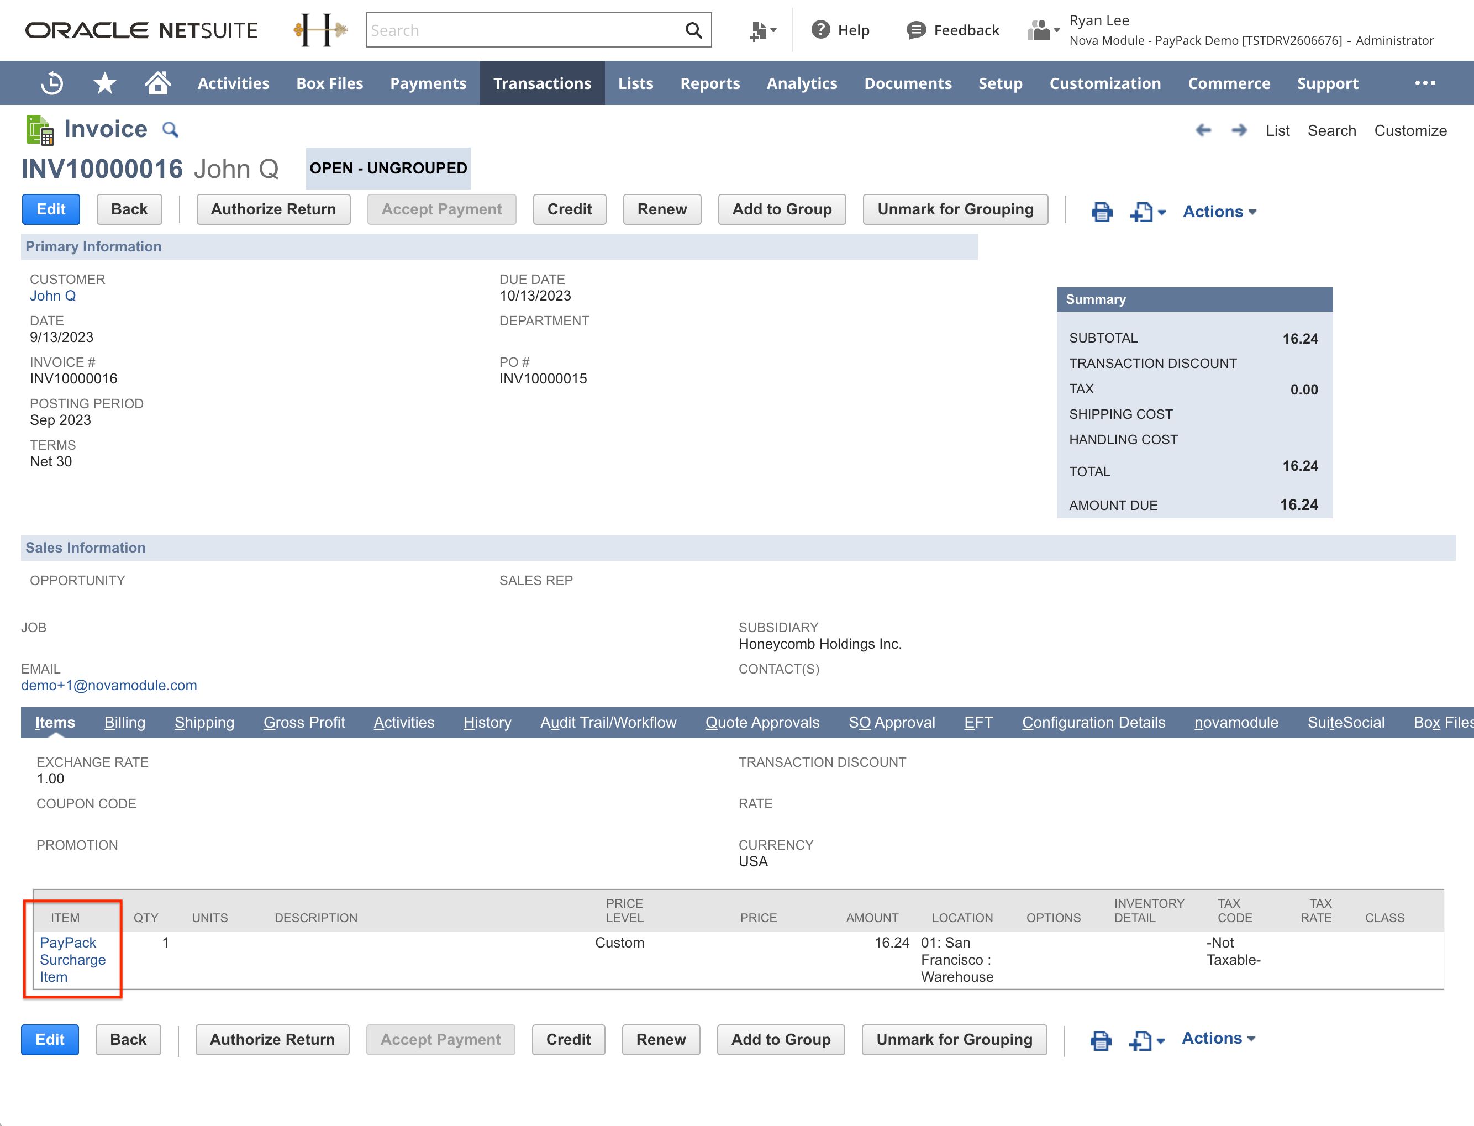Click the Create New document icon
Screen dimensions: 1474x1126
758,29
